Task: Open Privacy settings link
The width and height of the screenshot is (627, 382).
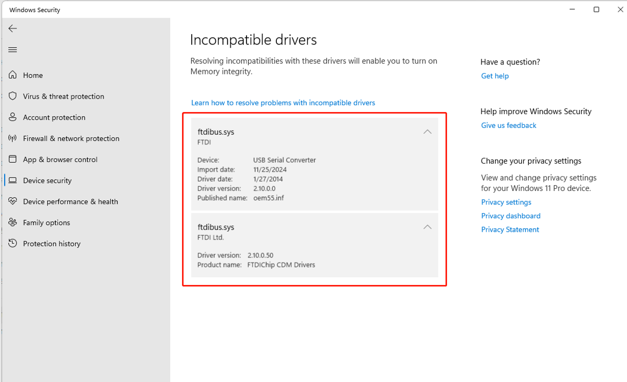Action: point(506,202)
